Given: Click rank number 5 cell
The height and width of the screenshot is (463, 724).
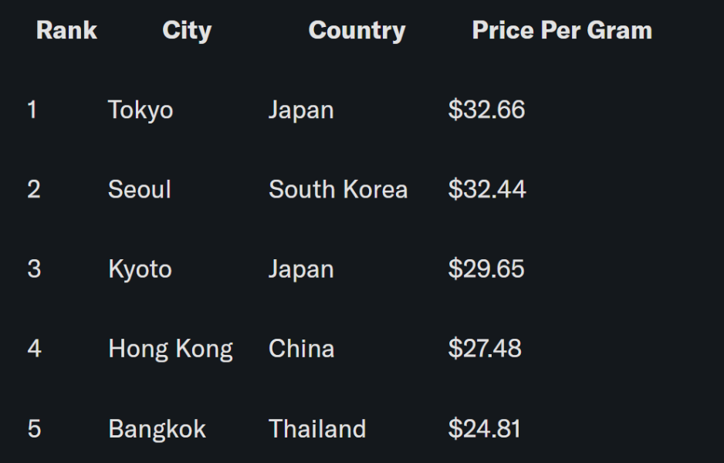Looking at the screenshot, I should coord(34,429).
